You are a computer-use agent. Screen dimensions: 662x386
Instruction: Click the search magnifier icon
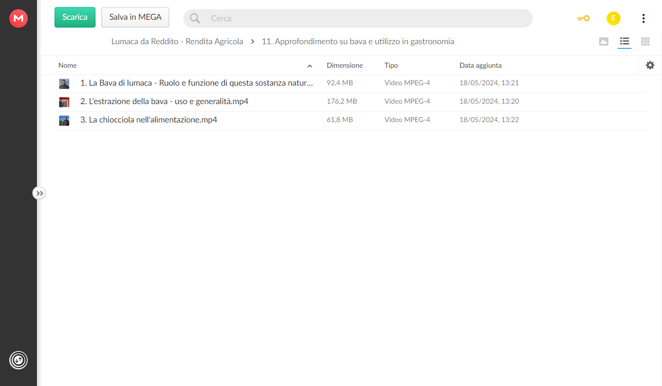pos(195,18)
